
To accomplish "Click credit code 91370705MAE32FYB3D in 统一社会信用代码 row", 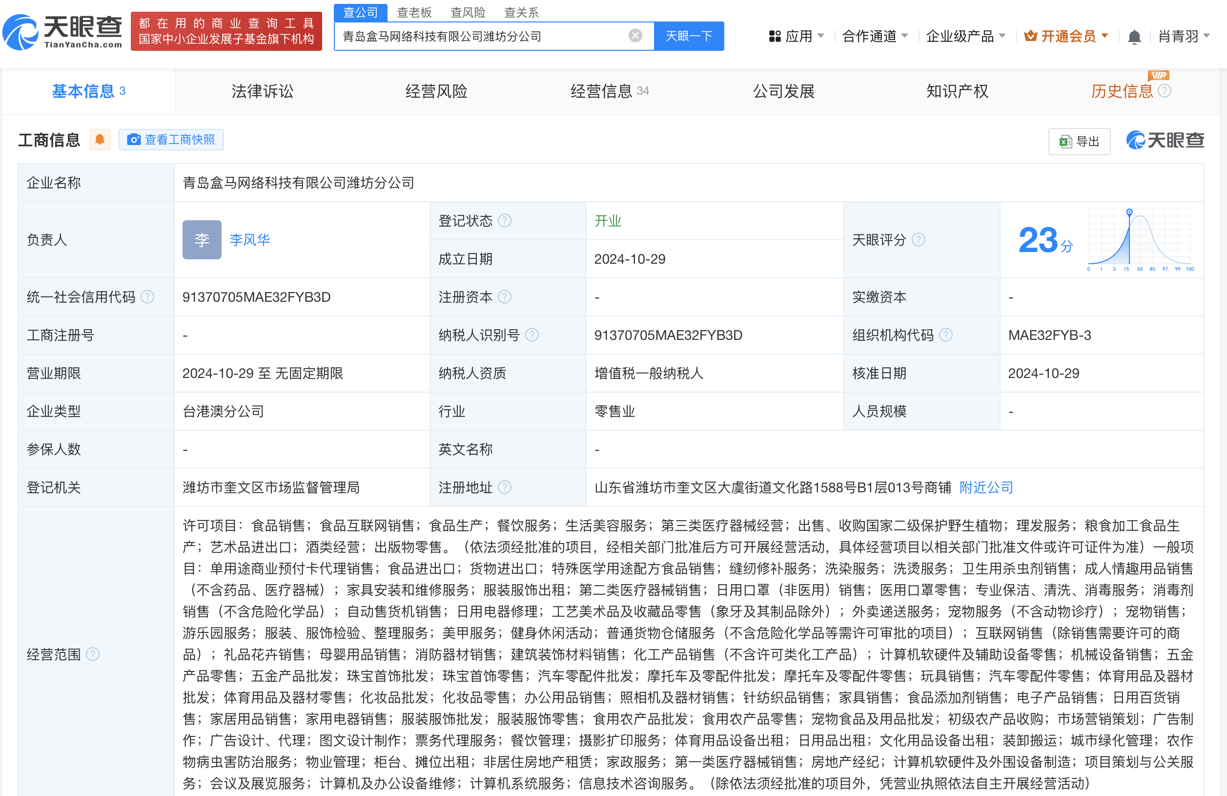I will click(256, 296).
